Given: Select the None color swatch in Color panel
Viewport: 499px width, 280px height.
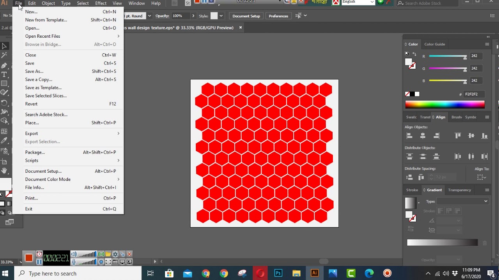Looking at the screenshot, I should (407, 94).
